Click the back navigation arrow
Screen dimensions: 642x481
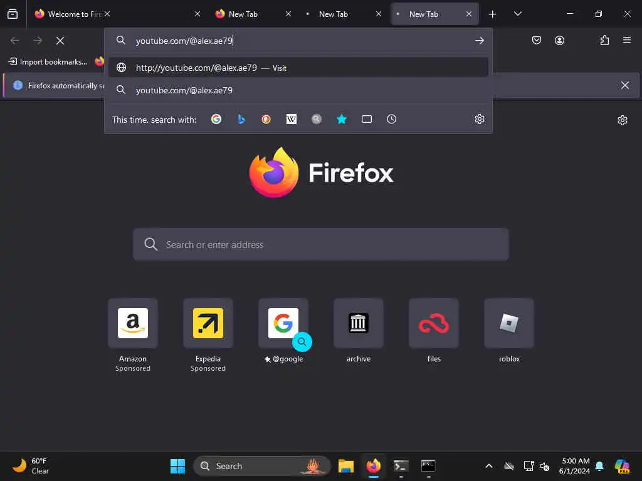(15, 41)
